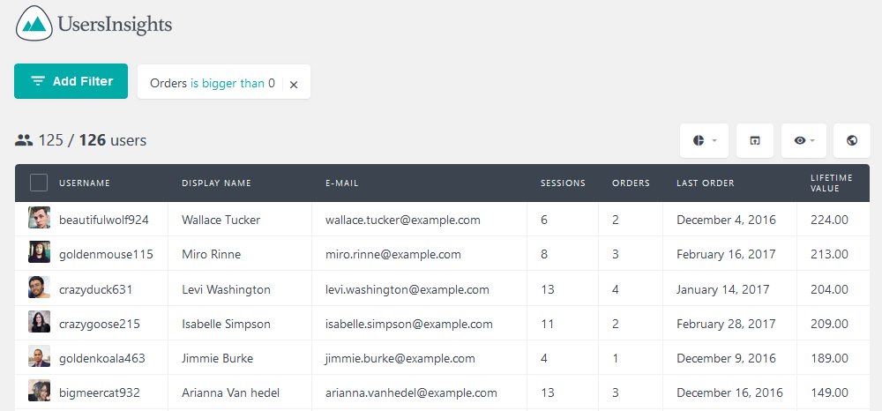The image size is (882, 411).
Task: Sort by the Orders column header
Action: click(632, 183)
